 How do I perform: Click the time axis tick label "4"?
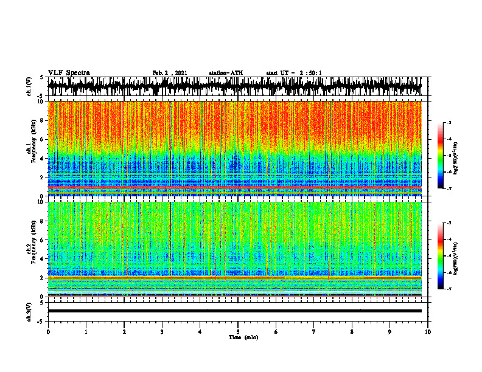coord(200,332)
